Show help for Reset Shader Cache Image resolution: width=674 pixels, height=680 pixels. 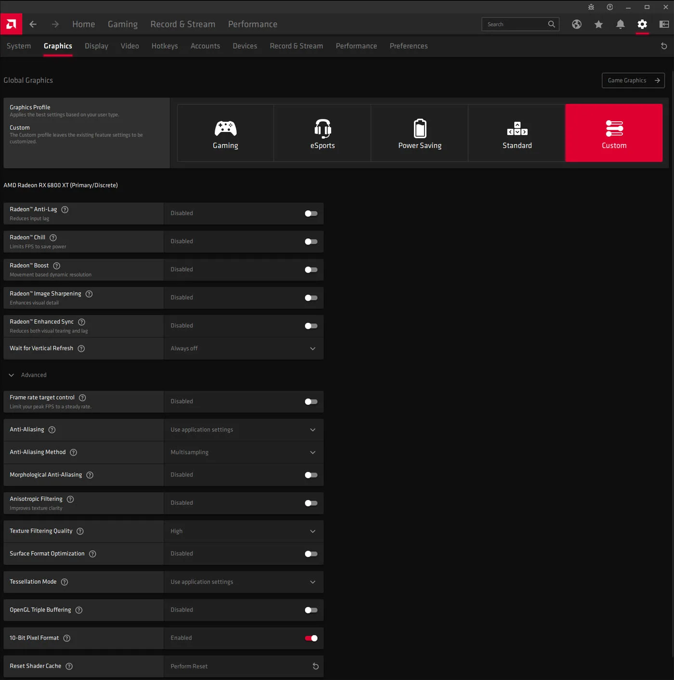[69, 666]
